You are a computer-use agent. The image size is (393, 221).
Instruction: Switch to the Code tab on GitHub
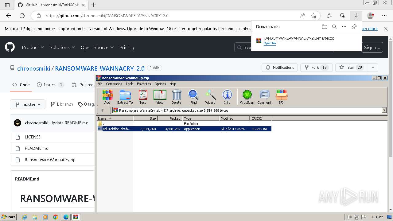21,85
